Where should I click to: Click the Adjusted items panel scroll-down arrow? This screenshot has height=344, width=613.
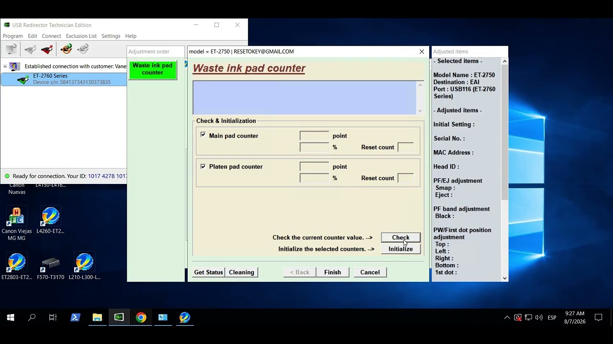click(504, 278)
